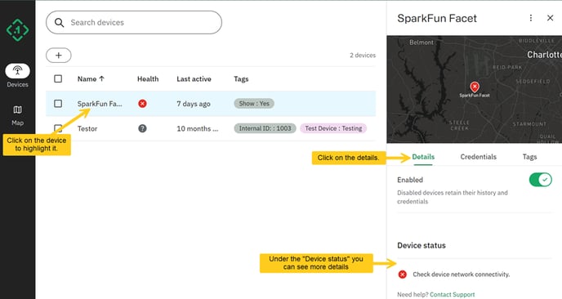Select the Details tab
The width and height of the screenshot is (562, 299).
423,157
